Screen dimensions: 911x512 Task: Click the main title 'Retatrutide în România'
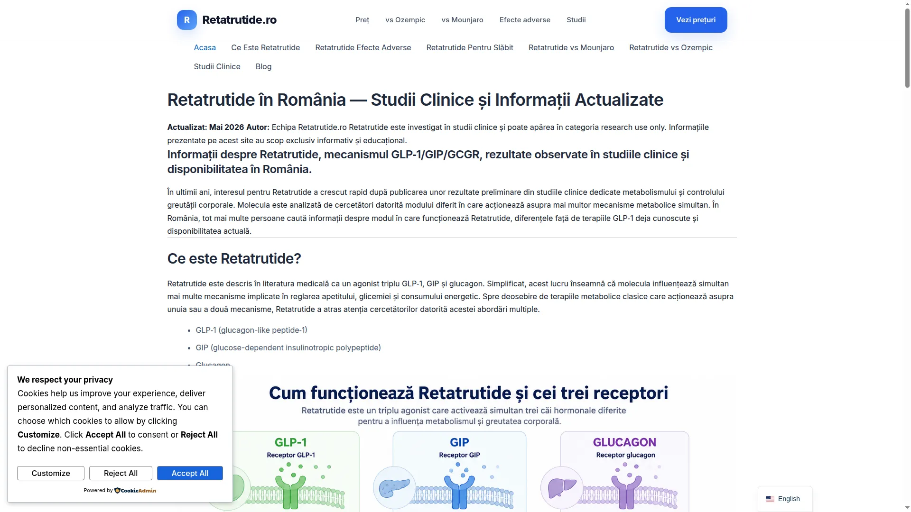257,100
